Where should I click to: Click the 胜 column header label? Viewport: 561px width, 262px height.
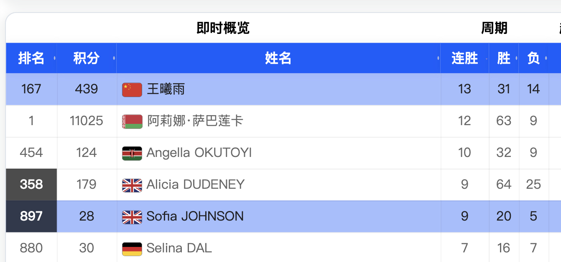[x=504, y=58]
